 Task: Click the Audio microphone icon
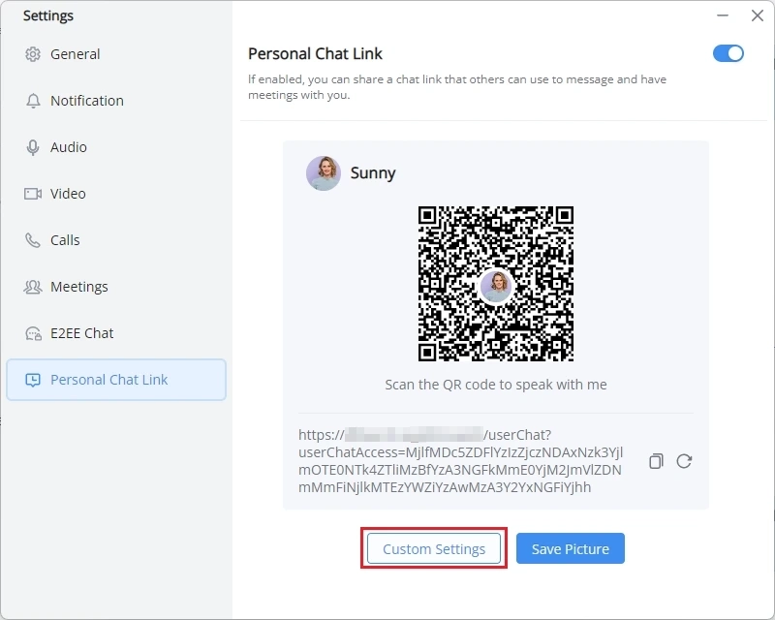coord(33,147)
